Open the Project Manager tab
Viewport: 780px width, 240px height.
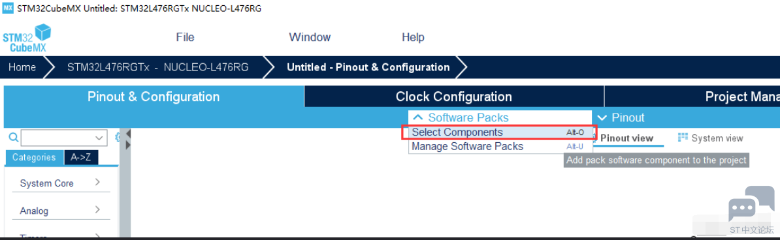(x=692, y=97)
